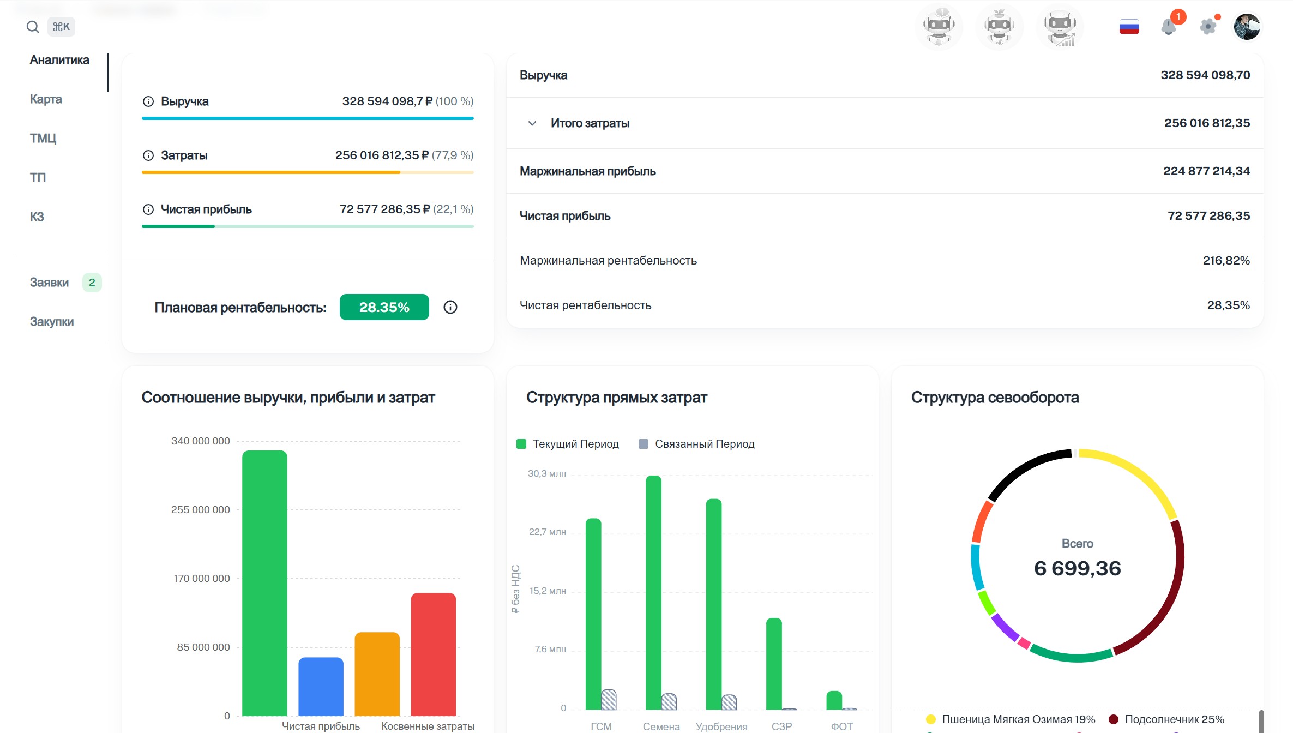
Task: Click the search magnifier icon
Action: (33, 27)
